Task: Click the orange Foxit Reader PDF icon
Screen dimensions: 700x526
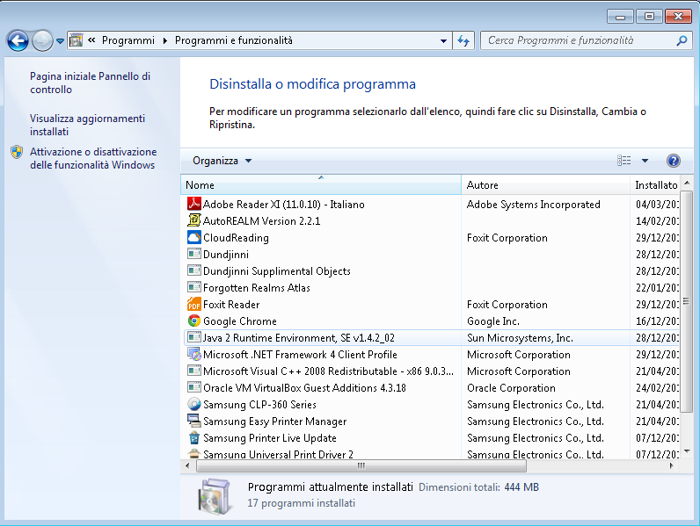Action: (x=194, y=304)
